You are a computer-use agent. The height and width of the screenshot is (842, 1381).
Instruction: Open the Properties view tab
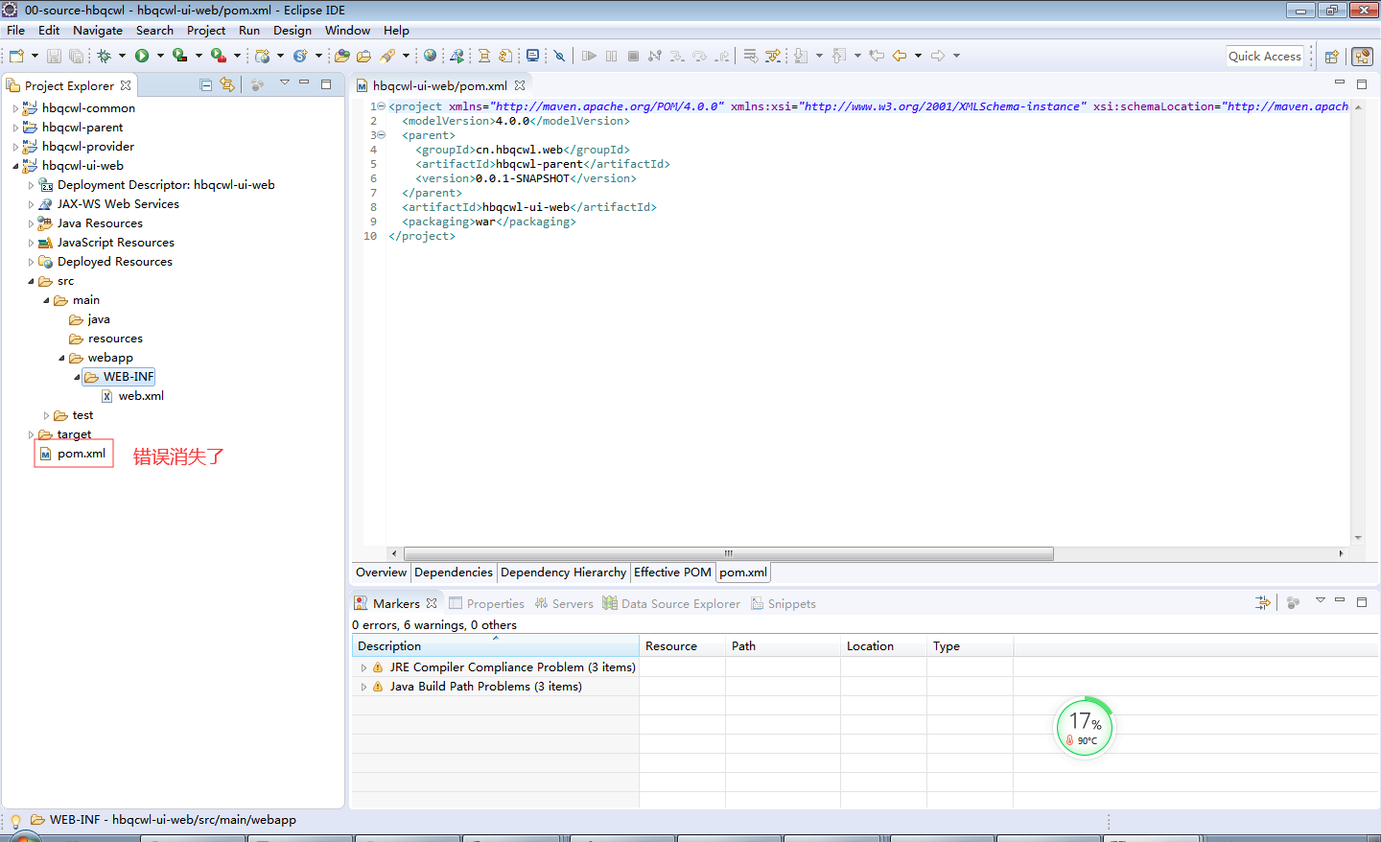click(487, 603)
